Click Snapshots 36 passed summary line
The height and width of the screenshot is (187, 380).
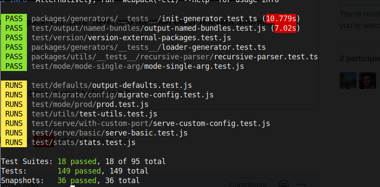tap(70, 181)
